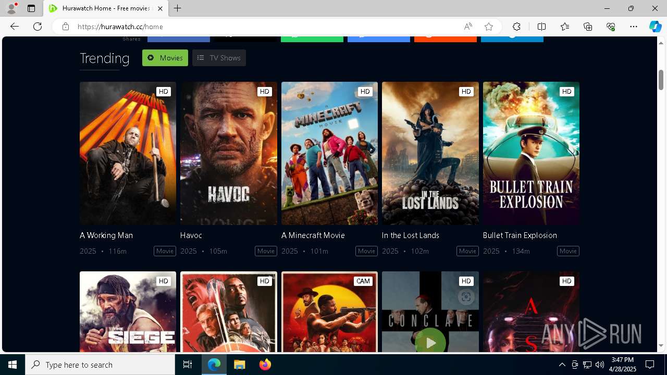Open the Captain America poster beside The Siege
This screenshot has width=667, height=375.
[x=229, y=311]
